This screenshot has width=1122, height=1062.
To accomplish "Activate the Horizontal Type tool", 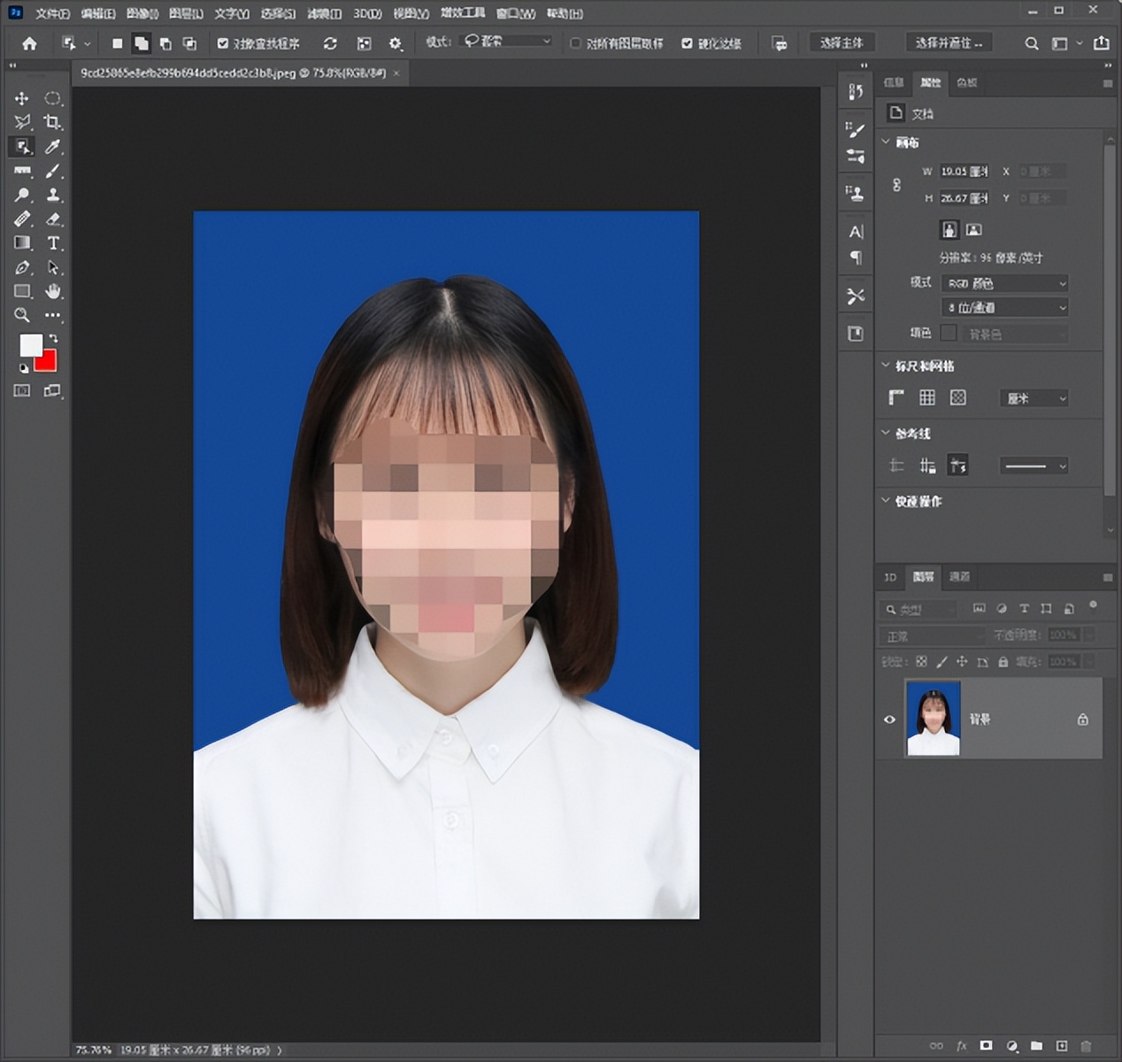I will [53, 243].
